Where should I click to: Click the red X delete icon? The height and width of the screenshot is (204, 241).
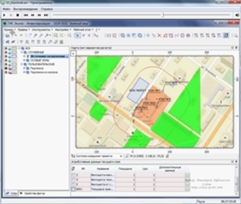tap(160, 36)
